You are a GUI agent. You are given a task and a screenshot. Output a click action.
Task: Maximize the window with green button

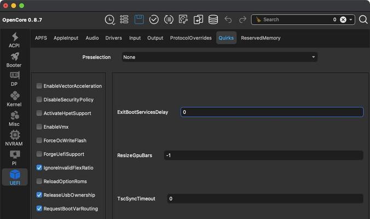pyautogui.click(x=22, y=5)
